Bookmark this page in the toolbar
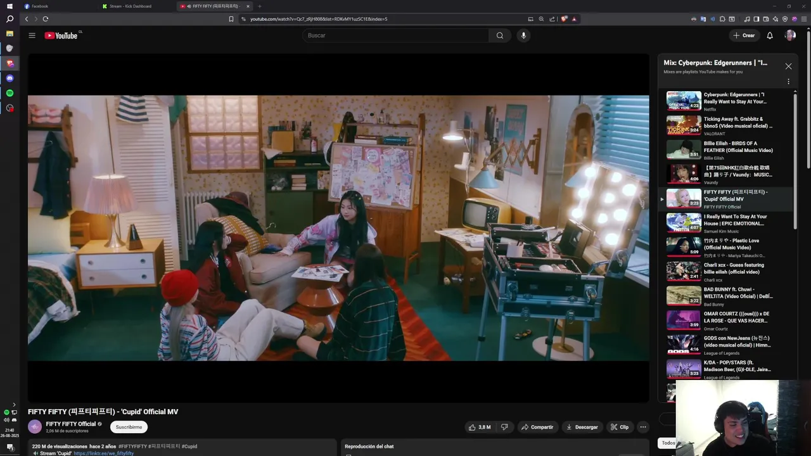This screenshot has width=811, height=456. pyautogui.click(x=231, y=19)
